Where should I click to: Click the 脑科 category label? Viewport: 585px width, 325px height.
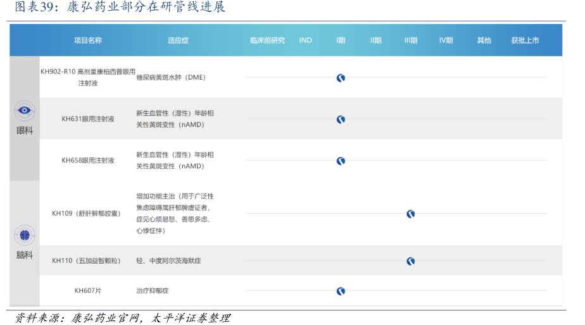point(25,255)
